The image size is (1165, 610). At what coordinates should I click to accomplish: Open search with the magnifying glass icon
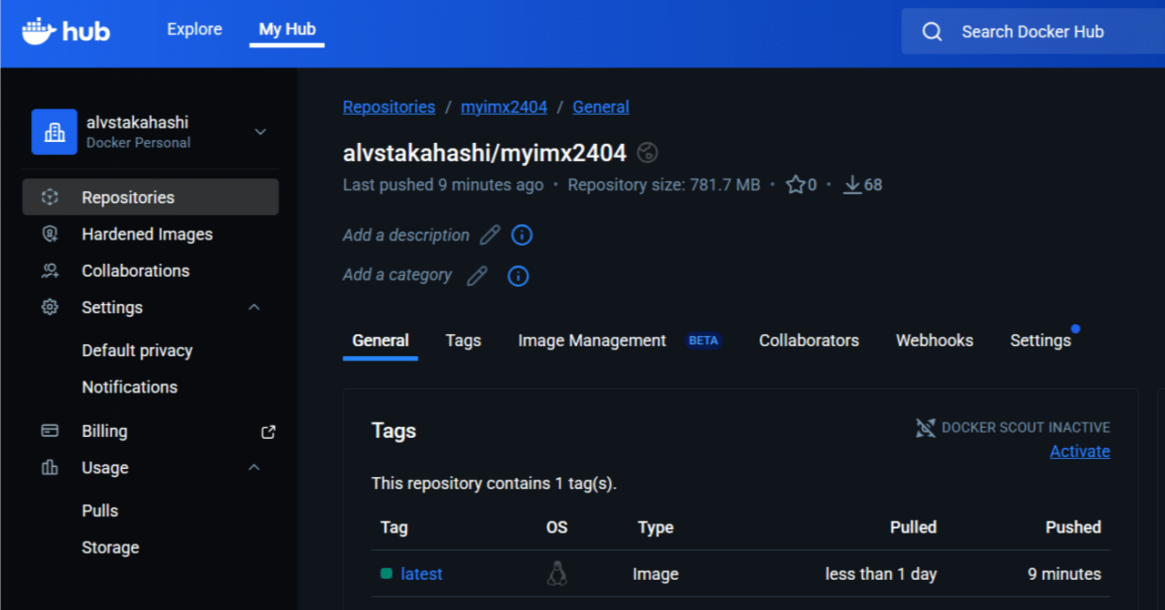pos(932,31)
